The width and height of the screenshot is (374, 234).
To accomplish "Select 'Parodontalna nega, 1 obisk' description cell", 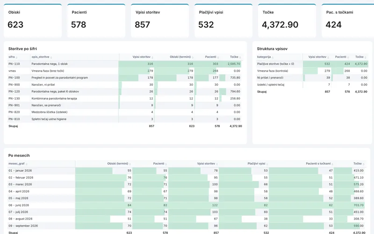I will tap(50, 64).
